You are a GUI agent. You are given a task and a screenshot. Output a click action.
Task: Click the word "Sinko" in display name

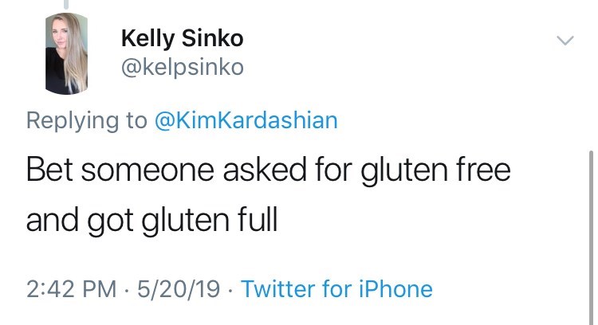click(214, 37)
